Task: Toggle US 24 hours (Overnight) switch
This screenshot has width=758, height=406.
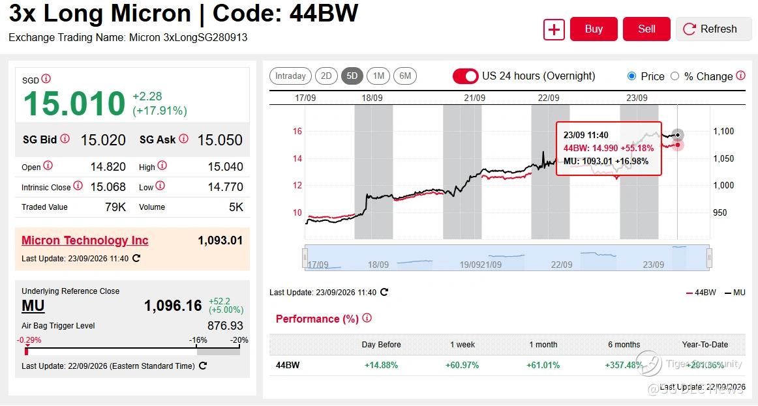Action: (x=465, y=76)
